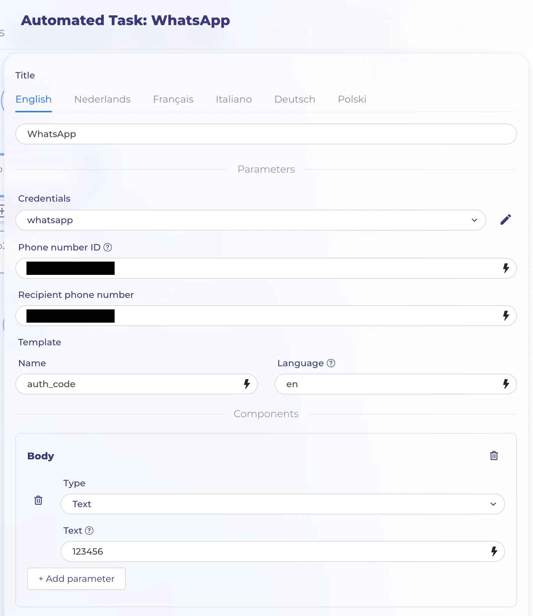
Task: Click the Credentials label
Action: (x=44, y=198)
